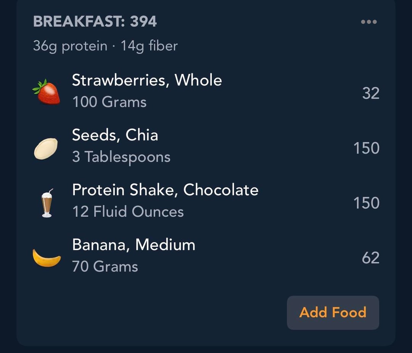Tap the 12 Fluid Ounces serving size
The image size is (412, 353).
click(x=128, y=212)
